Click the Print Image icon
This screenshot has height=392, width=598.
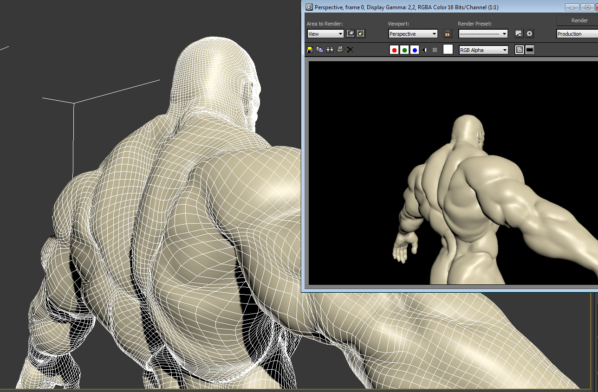pos(340,50)
